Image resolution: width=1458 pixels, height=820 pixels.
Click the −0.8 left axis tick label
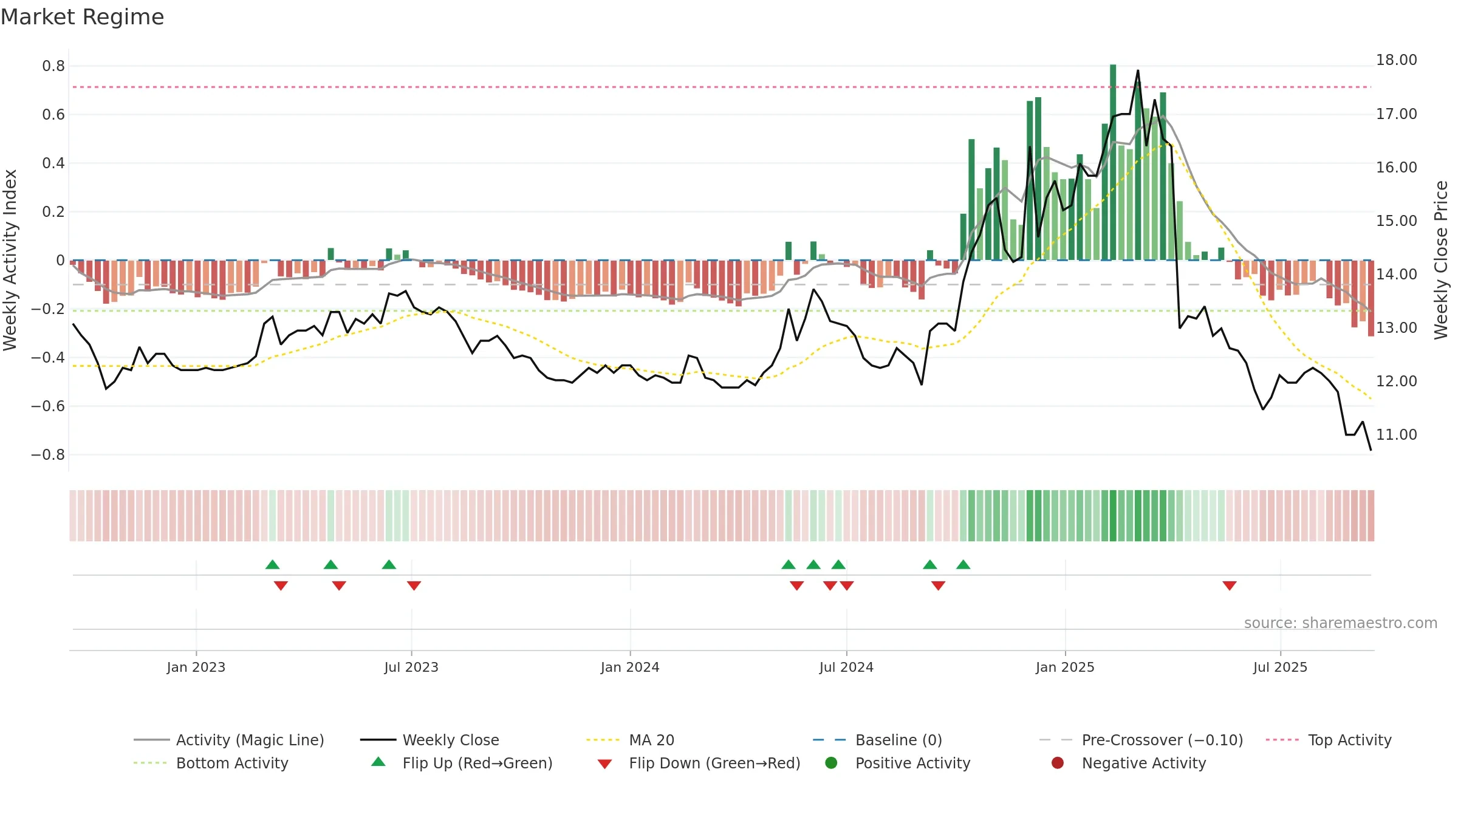(x=48, y=455)
